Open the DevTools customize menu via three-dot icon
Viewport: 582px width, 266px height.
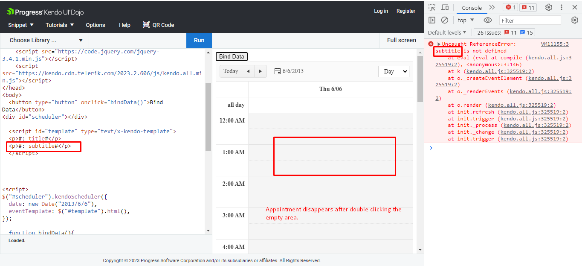pos(562,7)
